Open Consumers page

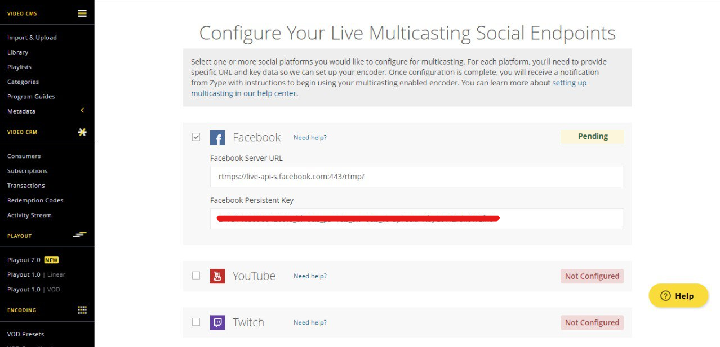point(24,156)
